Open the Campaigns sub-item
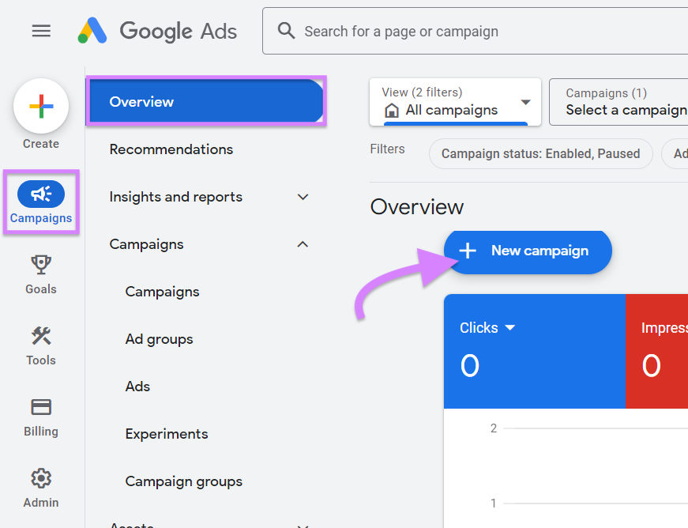Screen dimensions: 688x528 163,292
